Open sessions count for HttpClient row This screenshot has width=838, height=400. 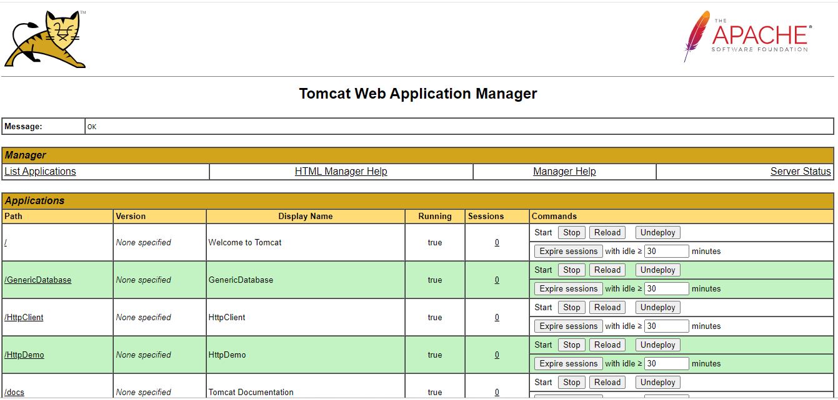(497, 318)
